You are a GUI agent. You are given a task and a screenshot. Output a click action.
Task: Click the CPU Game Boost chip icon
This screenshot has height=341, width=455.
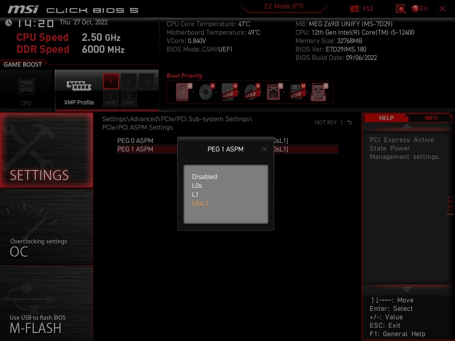[x=26, y=86]
